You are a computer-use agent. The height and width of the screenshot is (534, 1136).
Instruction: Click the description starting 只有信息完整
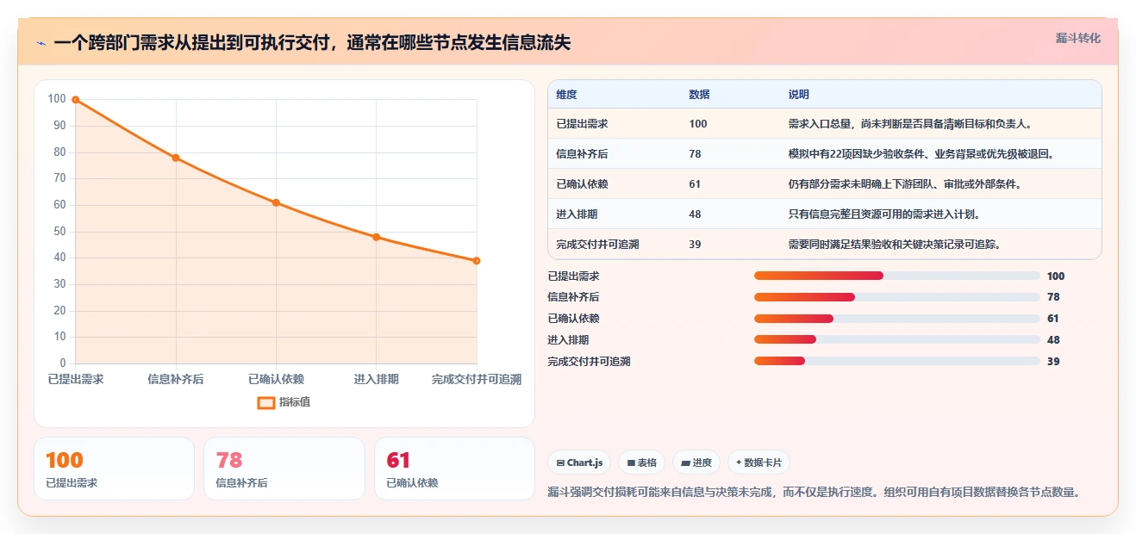pyautogui.click(x=884, y=214)
